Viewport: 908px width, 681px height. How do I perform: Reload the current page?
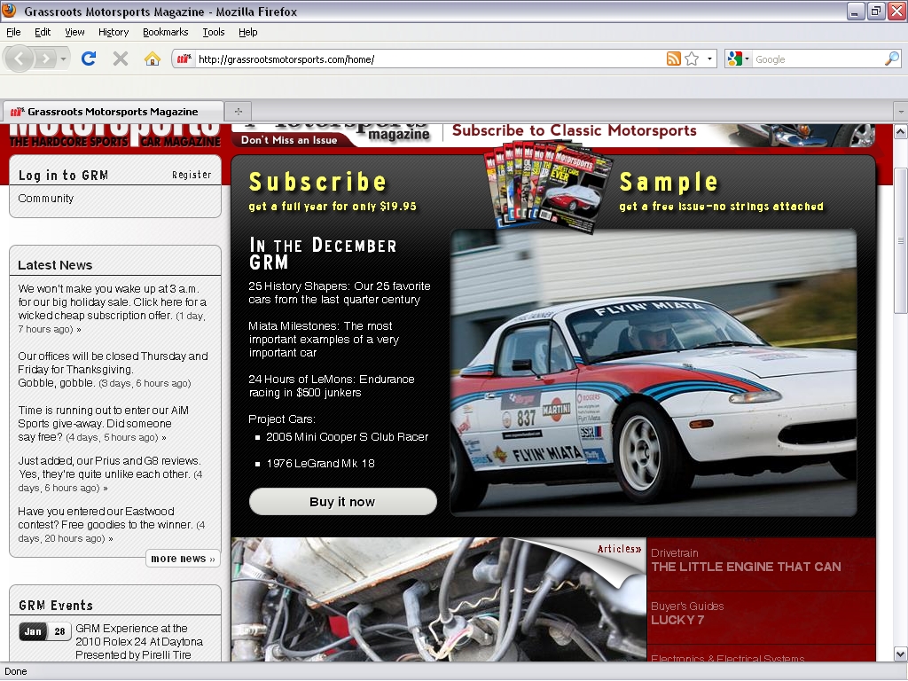coord(89,59)
